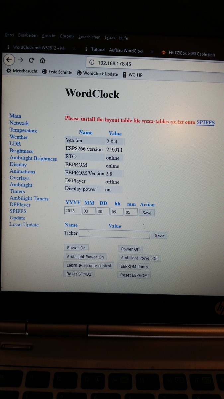Click the hh hour field with 09
This screenshot has height=399, width=224.
click(117, 212)
